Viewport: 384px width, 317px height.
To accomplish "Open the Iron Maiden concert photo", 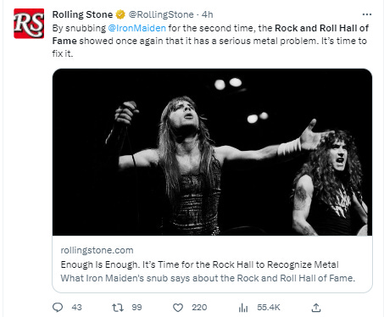I will (212, 152).
